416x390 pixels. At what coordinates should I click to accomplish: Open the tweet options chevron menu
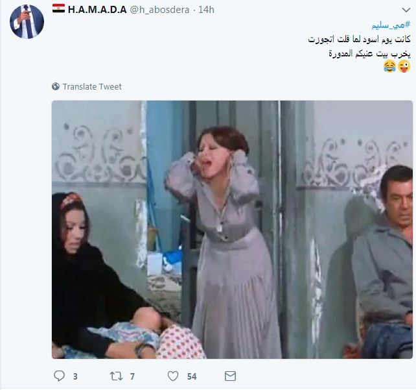pyautogui.click(x=406, y=10)
